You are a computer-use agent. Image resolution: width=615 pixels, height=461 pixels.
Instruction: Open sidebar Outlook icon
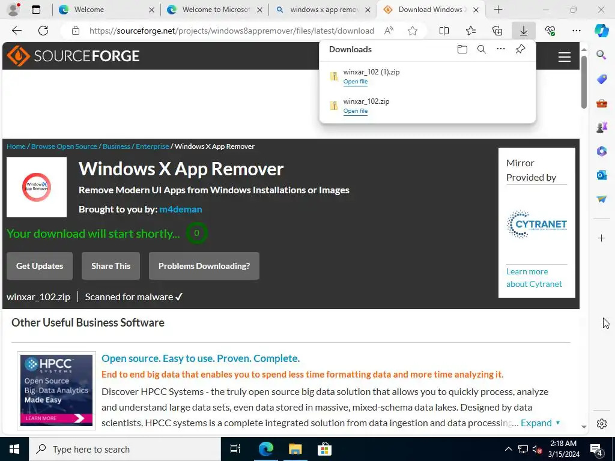tap(601, 175)
